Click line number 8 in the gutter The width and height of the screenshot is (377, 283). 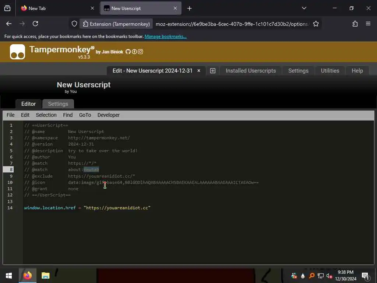pyautogui.click(x=11, y=170)
